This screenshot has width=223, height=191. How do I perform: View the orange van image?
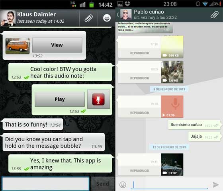pos(57,45)
